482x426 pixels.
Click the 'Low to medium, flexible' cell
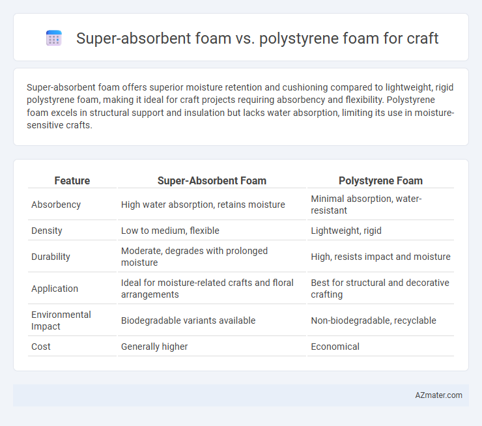170,231
